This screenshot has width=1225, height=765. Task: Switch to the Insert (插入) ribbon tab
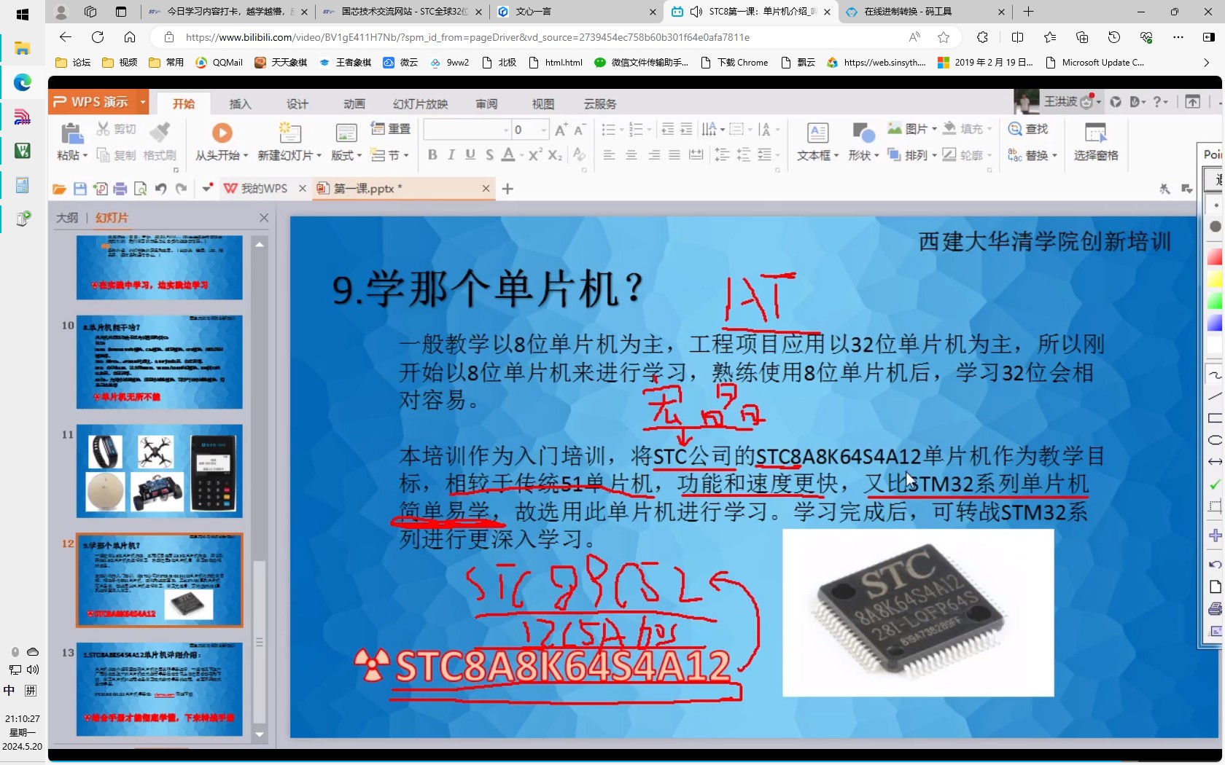click(x=240, y=104)
